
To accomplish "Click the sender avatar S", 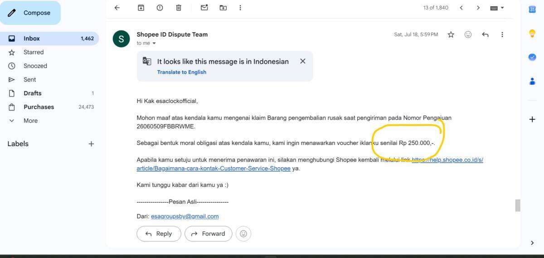I will click(x=121, y=39).
